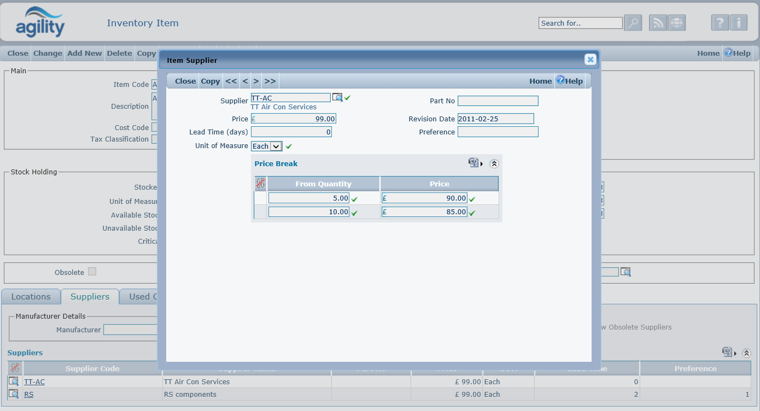Click the Price Break grid row-delete icon

click(260, 184)
